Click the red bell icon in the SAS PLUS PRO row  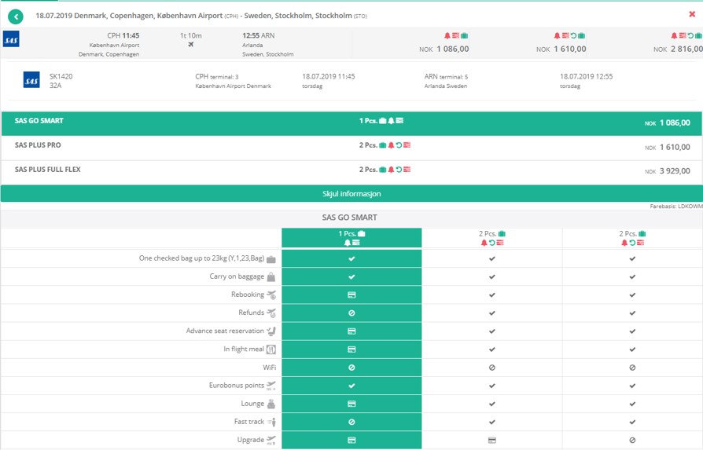[391, 145]
